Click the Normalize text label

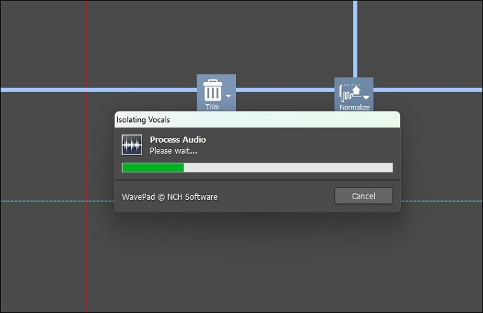[354, 108]
